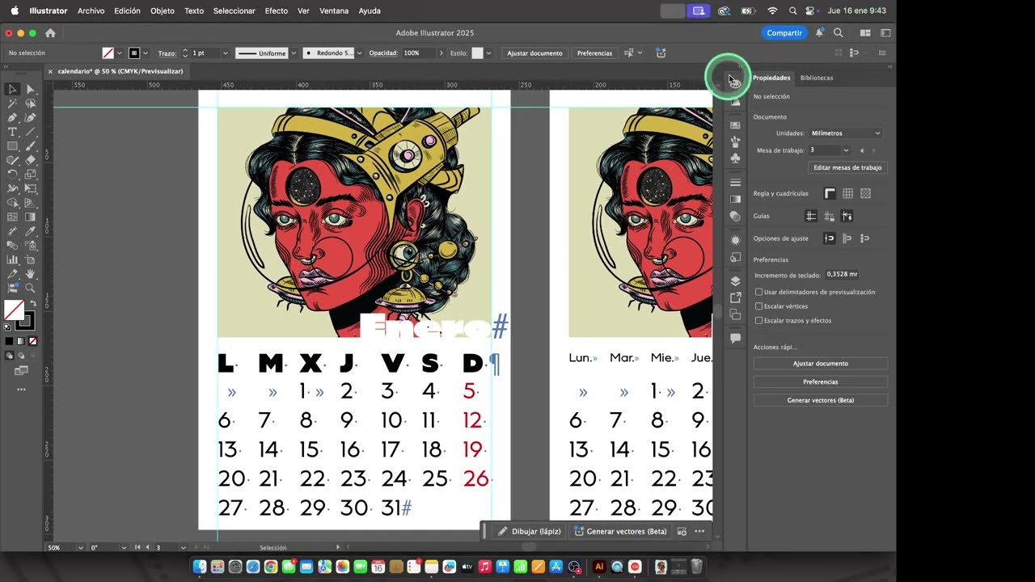Toggle lock guides in Guías
The image size is (1035, 582).
point(829,216)
